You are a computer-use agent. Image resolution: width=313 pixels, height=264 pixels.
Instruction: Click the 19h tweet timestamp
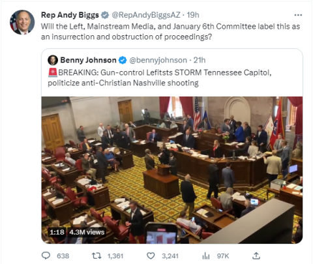click(x=193, y=15)
